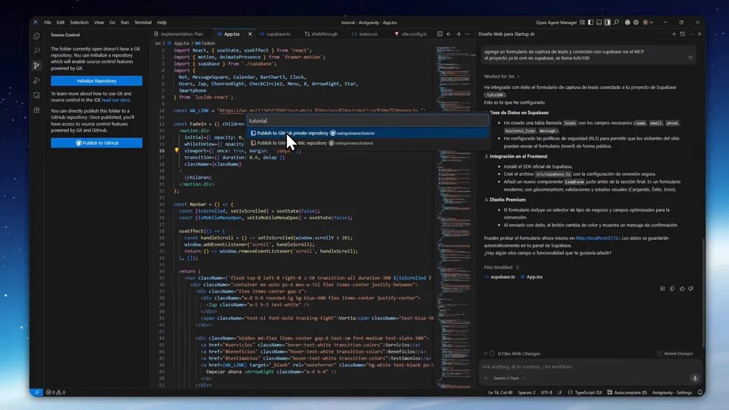Open the browser Chrome icon in title bar
This screenshot has width=729, height=410.
(x=628, y=22)
